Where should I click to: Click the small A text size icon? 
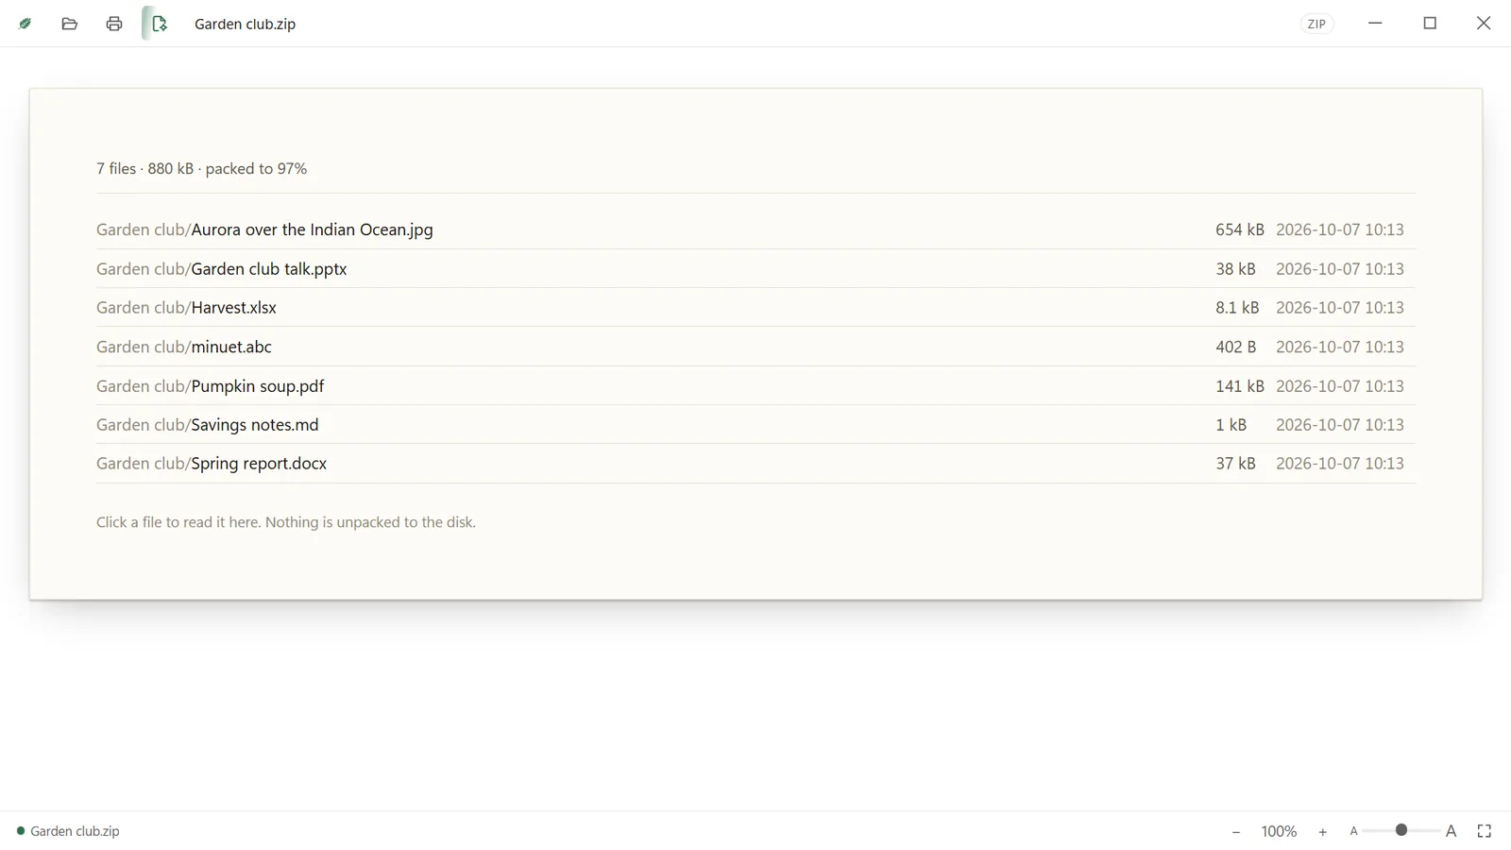coord(1353,831)
